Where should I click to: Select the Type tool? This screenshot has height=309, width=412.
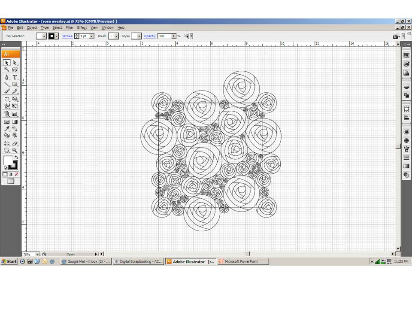(14, 77)
